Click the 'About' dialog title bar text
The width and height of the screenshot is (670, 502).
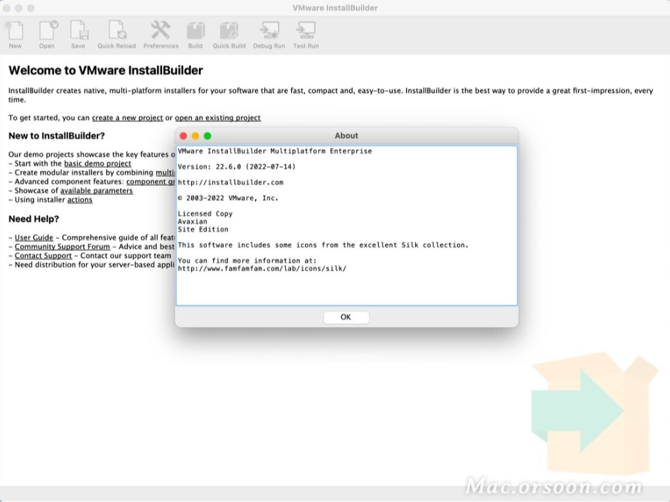[346, 136]
